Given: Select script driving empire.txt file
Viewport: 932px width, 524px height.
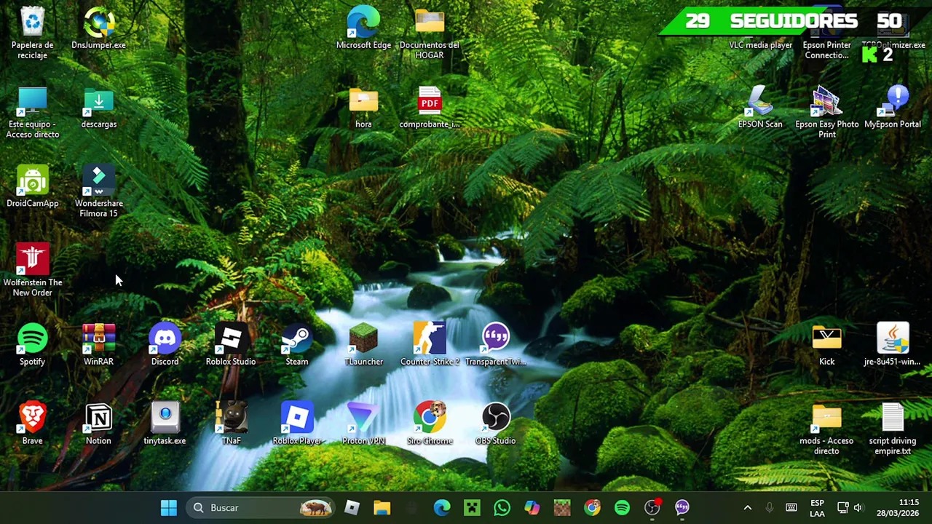Looking at the screenshot, I should pyautogui.click(x=893, y=429).
